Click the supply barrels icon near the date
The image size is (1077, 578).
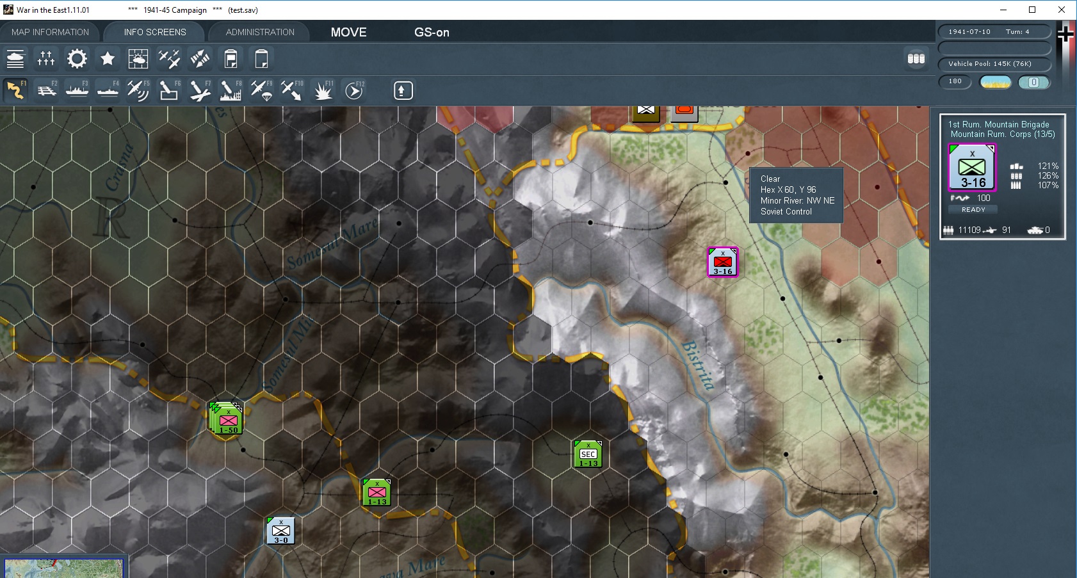pyautogui.click(x=916, y=59)
